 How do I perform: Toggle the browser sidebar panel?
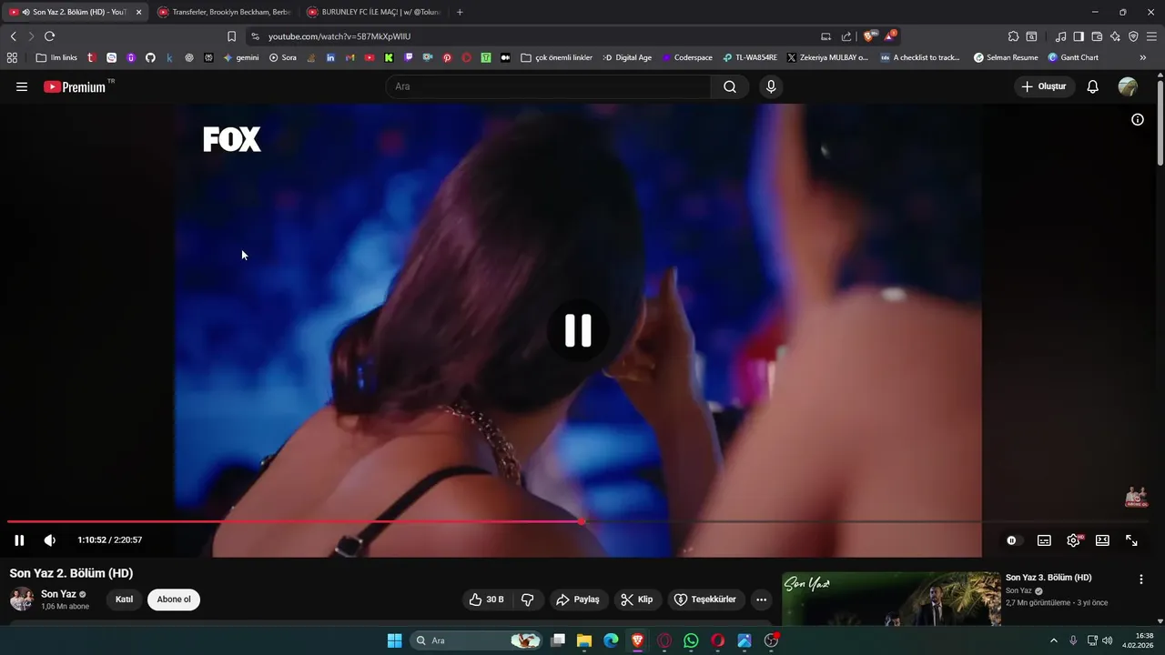1079,36
